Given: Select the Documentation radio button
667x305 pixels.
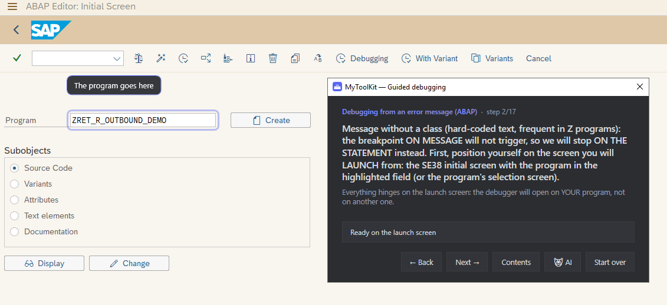Looking at the screenshot, I should [15, 232].
